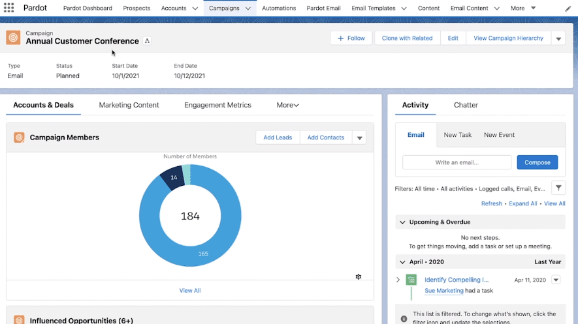The image size is (578, 324).
Task: Open Accounts nav dropdown chevron
Action: click(x=195, y=8)
